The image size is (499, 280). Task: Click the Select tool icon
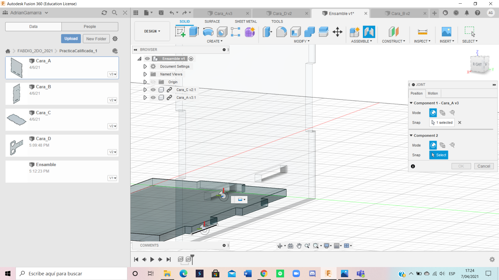470,32
